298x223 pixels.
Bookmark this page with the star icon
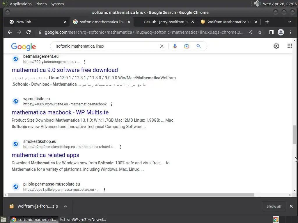click(x=260, y=33)
